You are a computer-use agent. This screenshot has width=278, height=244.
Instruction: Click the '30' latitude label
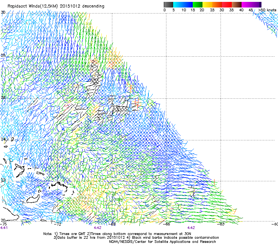(3, 12)
